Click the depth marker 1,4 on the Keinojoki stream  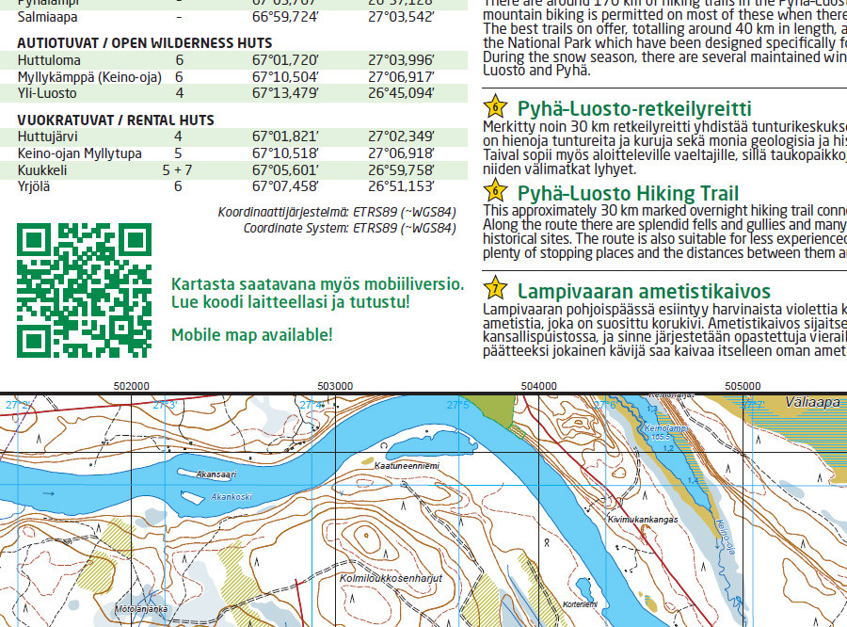(691, 479)
